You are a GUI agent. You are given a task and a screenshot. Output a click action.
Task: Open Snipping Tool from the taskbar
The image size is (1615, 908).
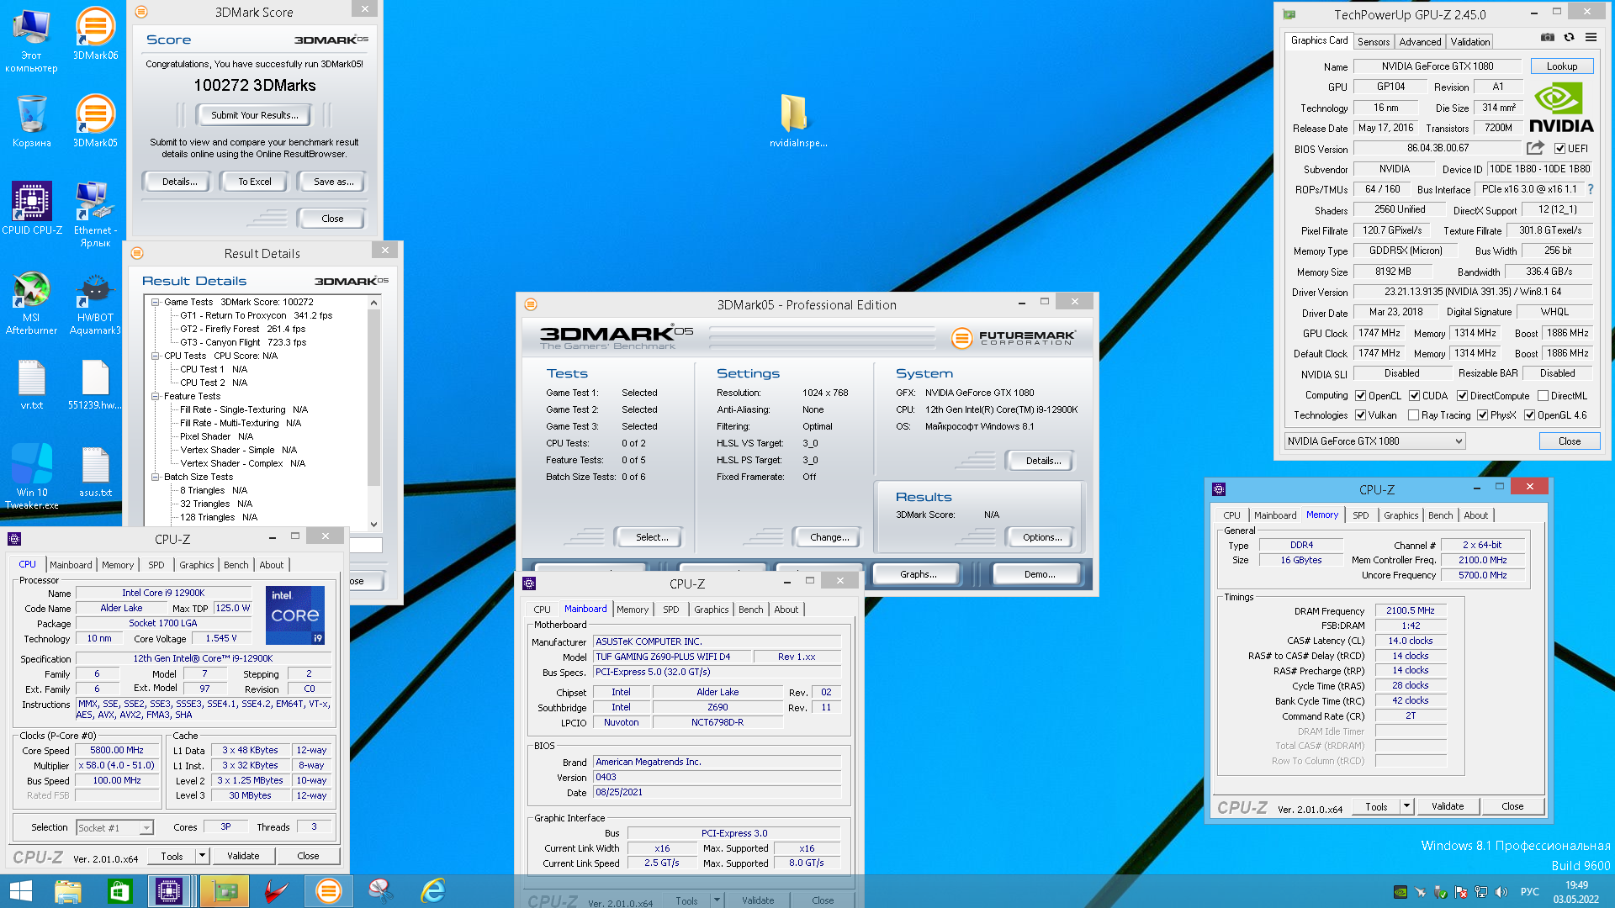click(380, 891)
